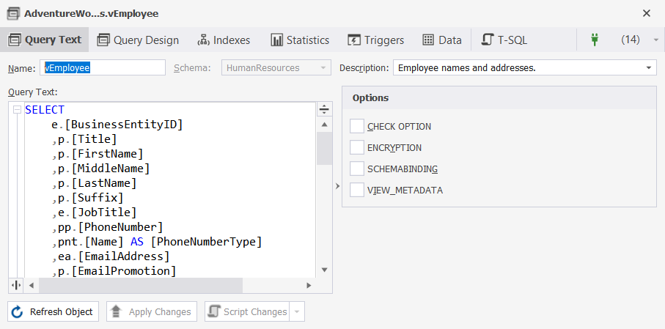Open the Indexes tab with the hierarchy icon
Screen dimensions: 665x329
pyautogui.click(x=224, y=40)
